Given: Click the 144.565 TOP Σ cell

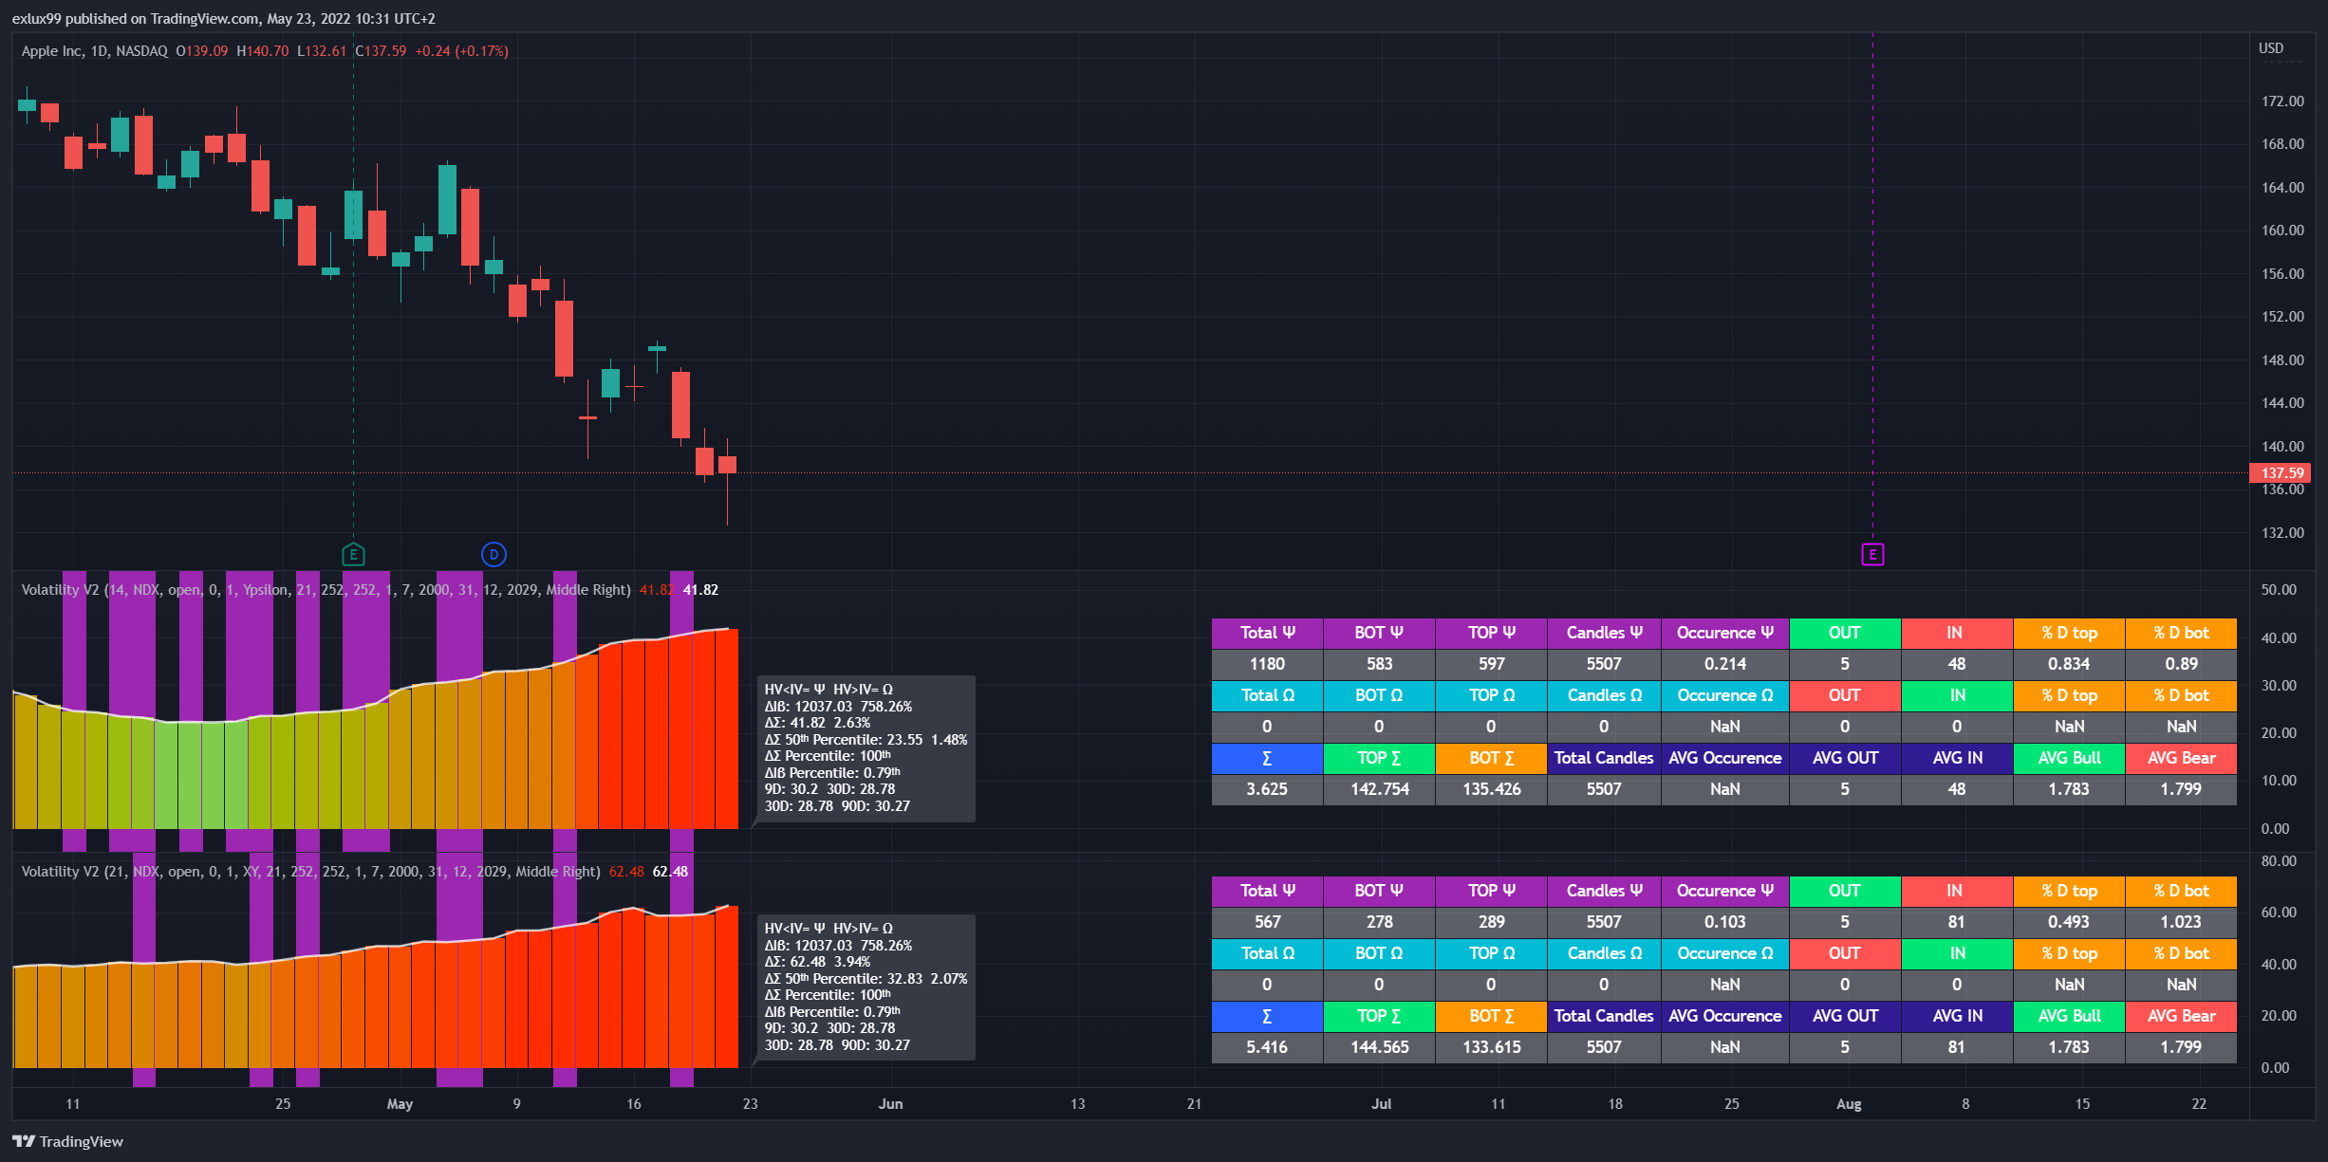Looking at the screenshot, I should point(1379,1047).
